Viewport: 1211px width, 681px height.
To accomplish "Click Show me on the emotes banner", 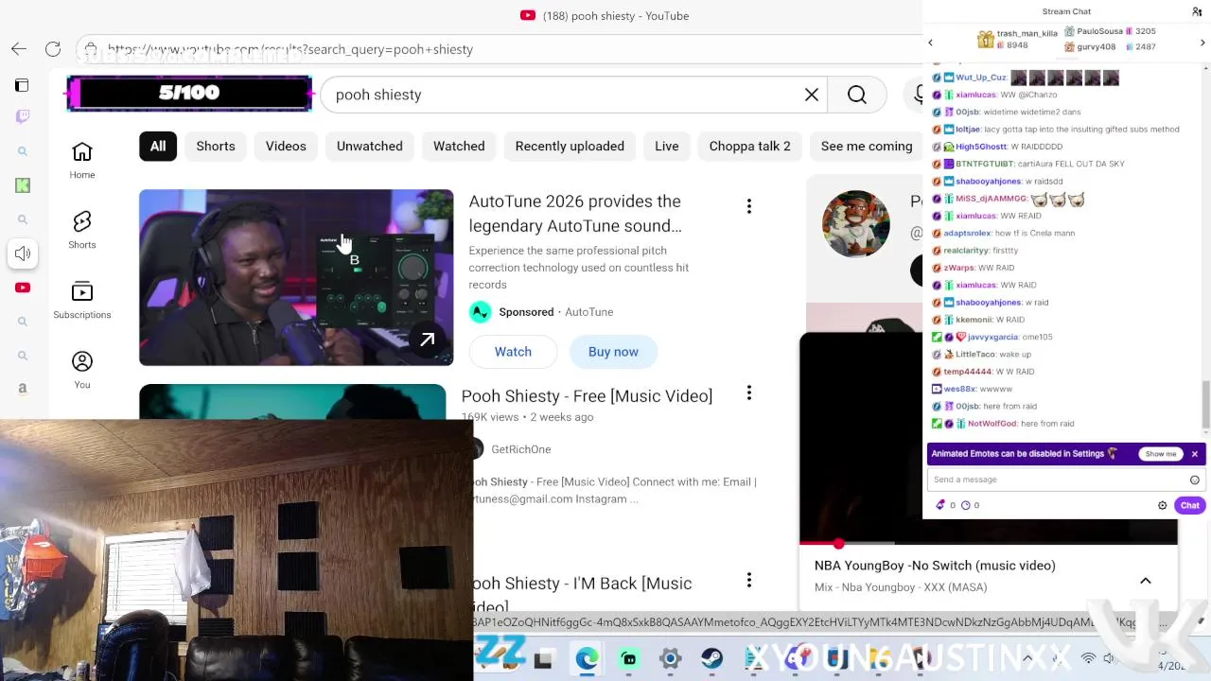I will [x=1161, y=454].
